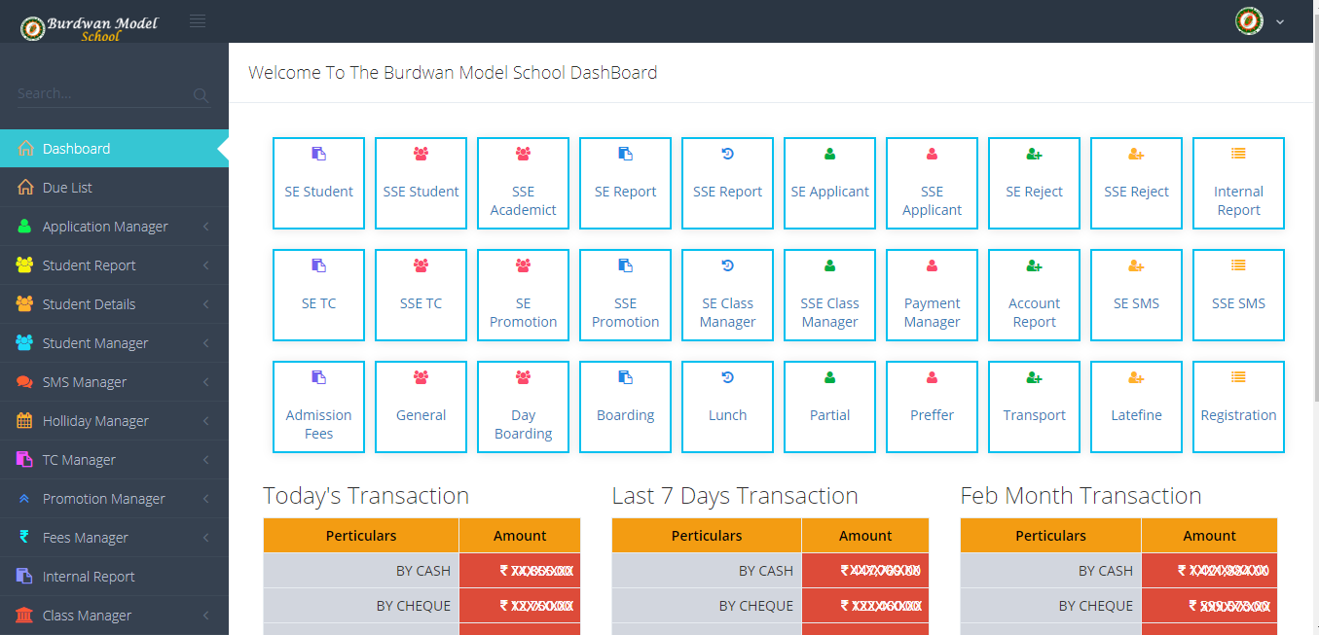Open the Admission Fees tile
The image size is (1319, 635).
coord(318,406)
